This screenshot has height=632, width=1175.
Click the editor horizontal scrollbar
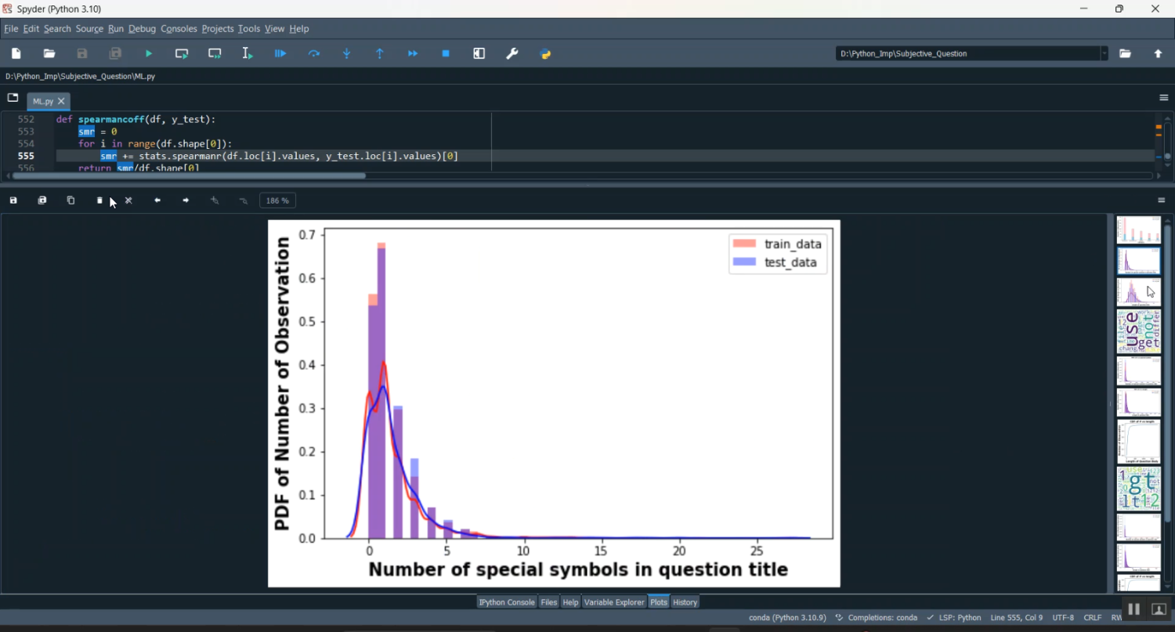click(x=188, y=176)
